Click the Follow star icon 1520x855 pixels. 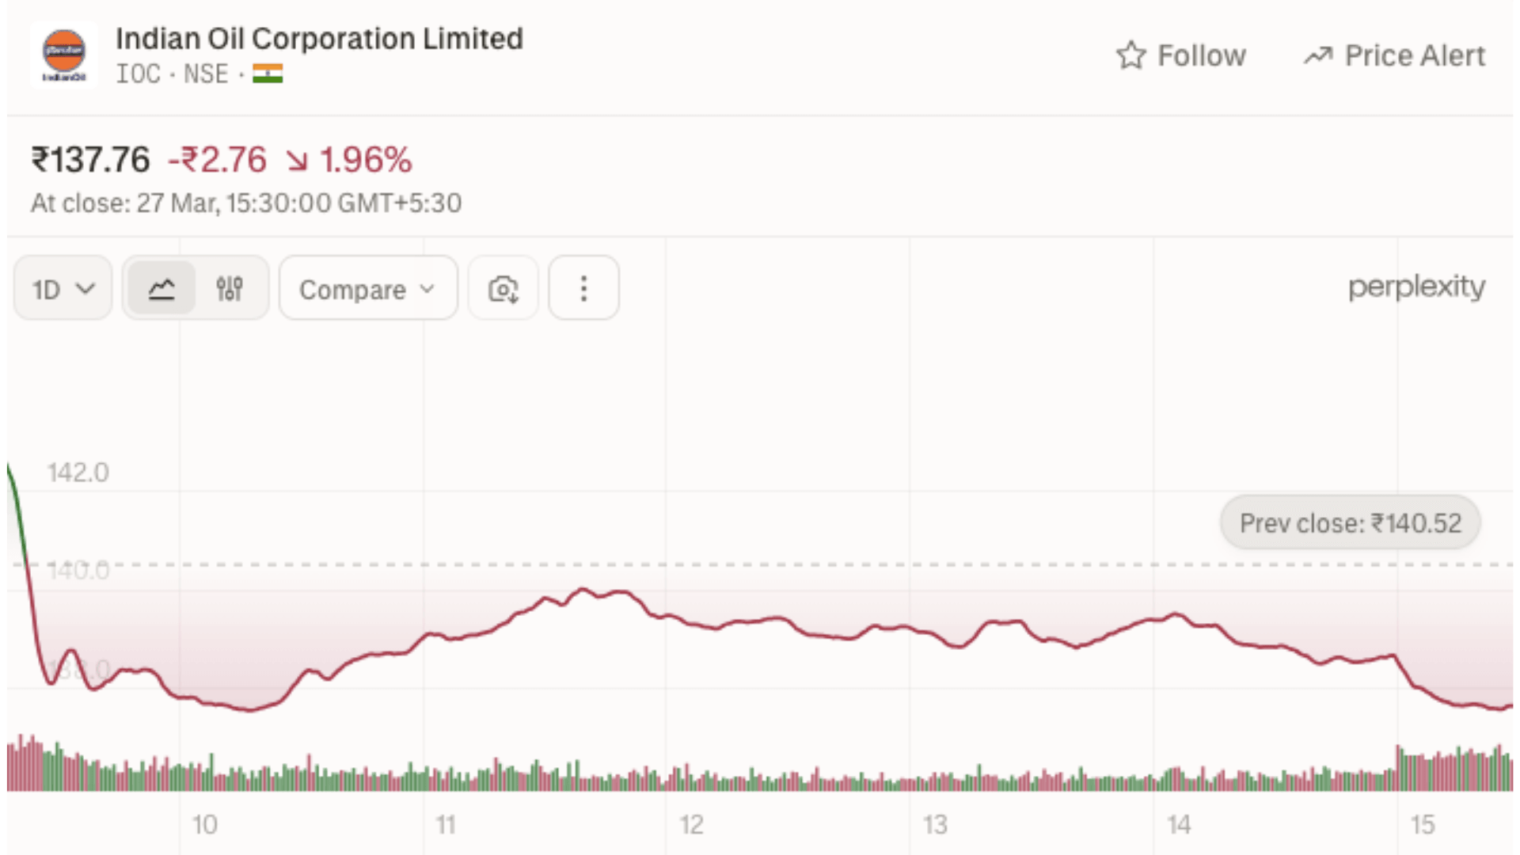click(x=1131, y=55)
